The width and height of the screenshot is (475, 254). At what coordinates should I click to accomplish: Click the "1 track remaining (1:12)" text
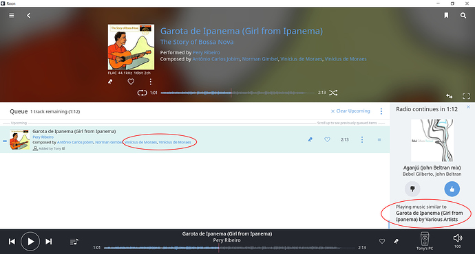(x=55, y=111)
